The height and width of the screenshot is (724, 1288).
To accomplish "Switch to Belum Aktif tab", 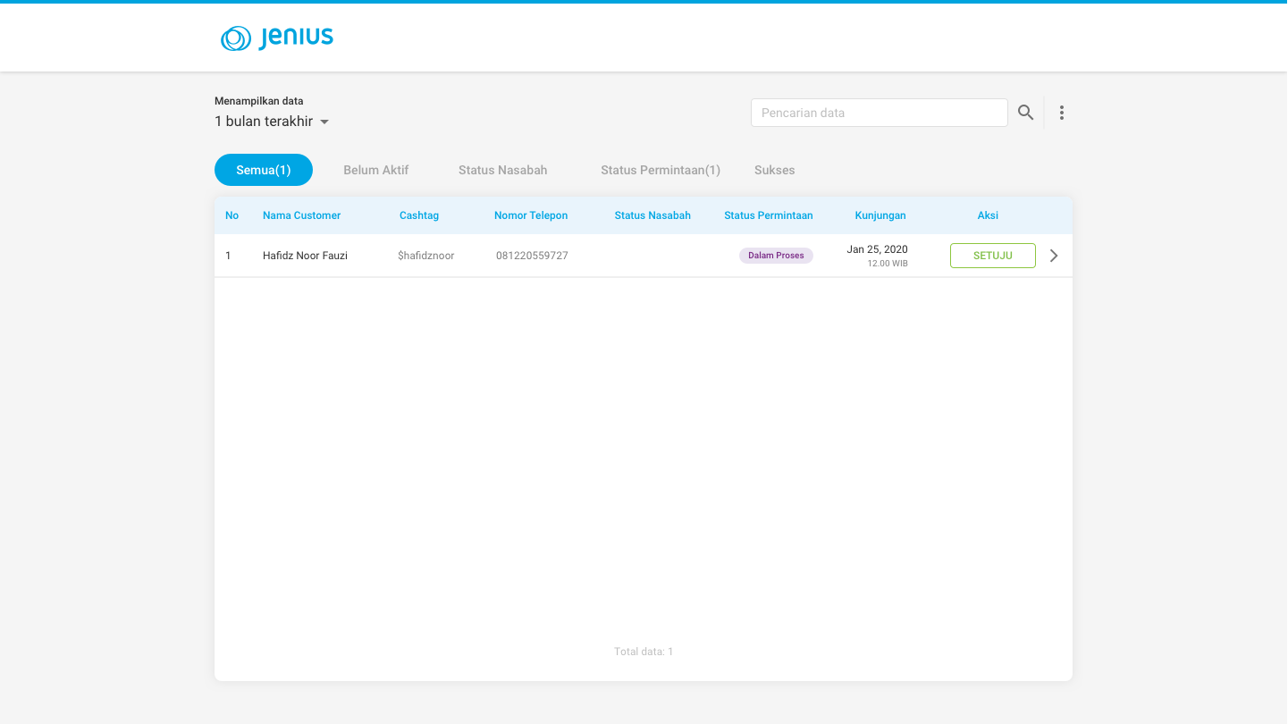I will [x=376, y=170].
